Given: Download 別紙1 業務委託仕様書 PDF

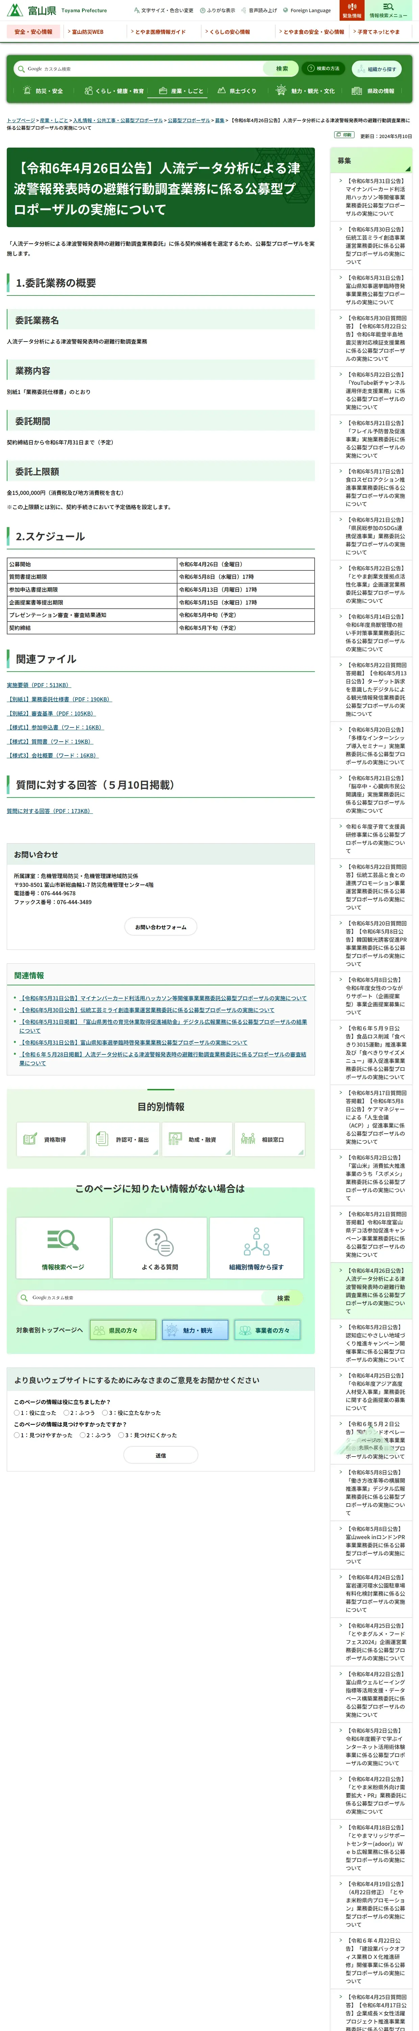Looking at the screenshot, I should coord(60,699).
